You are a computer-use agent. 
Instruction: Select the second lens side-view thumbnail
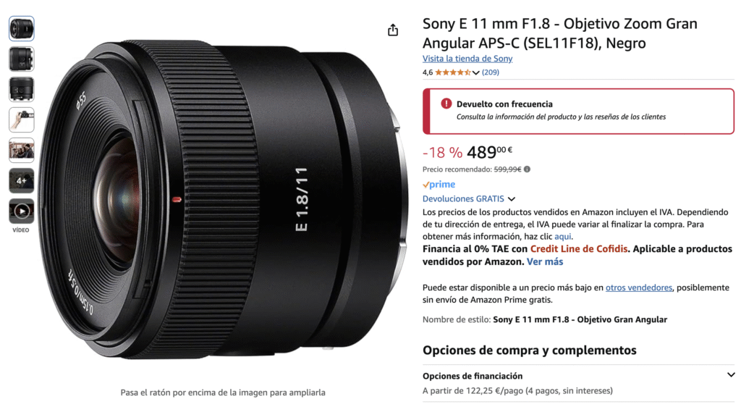point(21,59)
